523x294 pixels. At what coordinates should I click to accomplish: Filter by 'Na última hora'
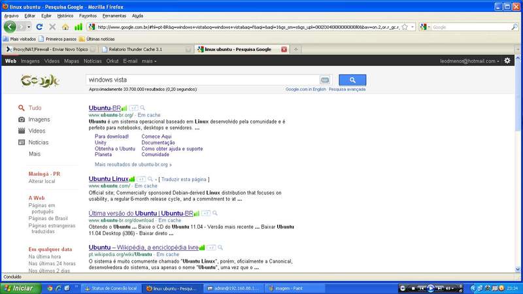coord(44,257)
